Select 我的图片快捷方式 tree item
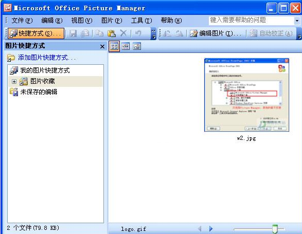Screen dimensions: 302x234 45,70
